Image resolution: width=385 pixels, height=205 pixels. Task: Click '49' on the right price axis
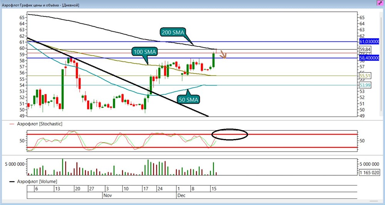(362, 116)
